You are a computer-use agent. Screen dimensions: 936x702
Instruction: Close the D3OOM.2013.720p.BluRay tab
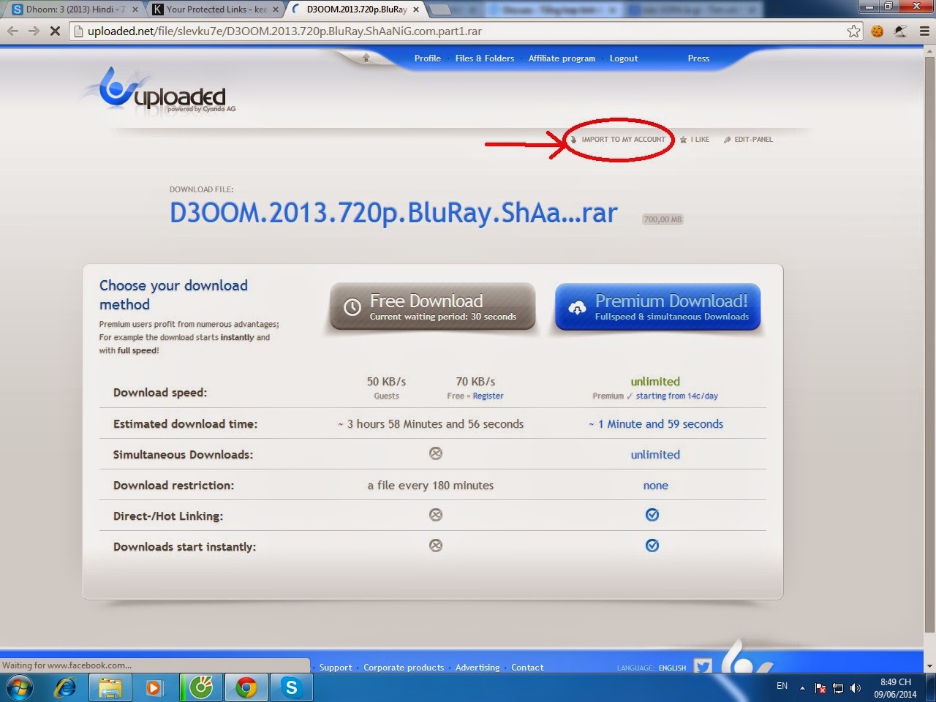(416, 10)
